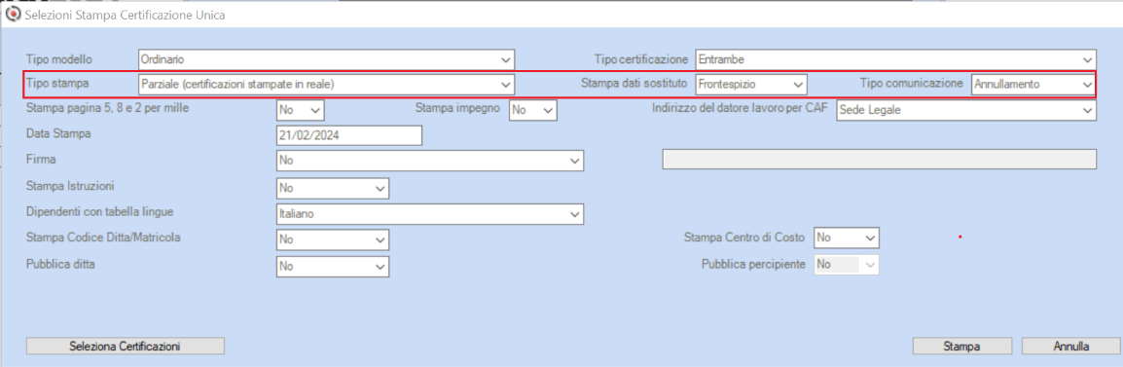Click the Data Stampa date field
The width and height of the screenshot is (1123, 367).
tap(348, 135)
